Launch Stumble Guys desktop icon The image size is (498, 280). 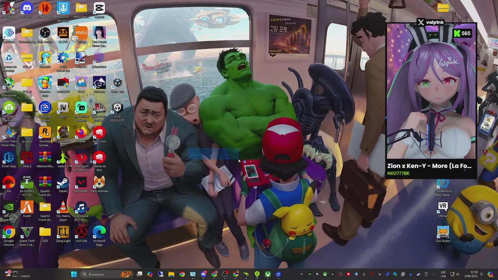coord(45,87)
